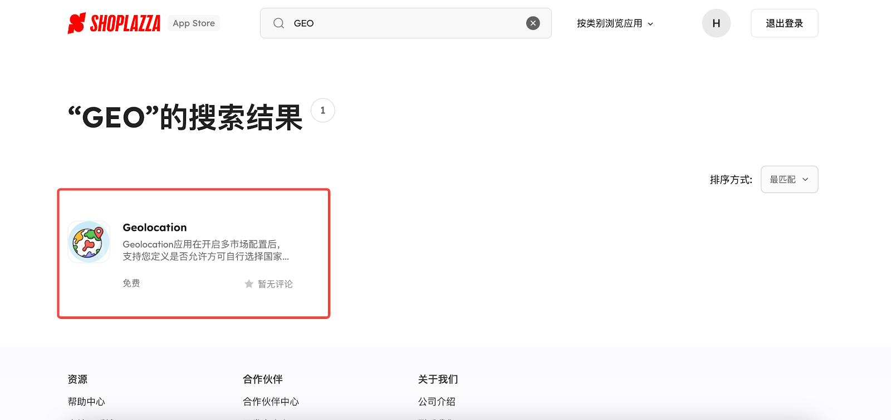Click the star rating icon

pos(249,284)
